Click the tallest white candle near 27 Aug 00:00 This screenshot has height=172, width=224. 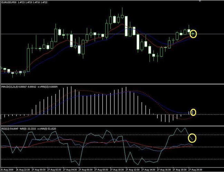pos(28,60)
